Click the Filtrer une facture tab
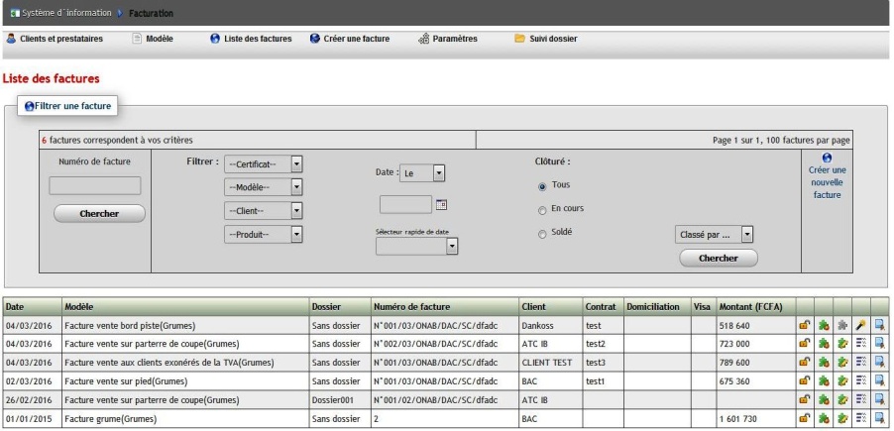Viewport: 894px width, 431px height. [x=67, y=105]
